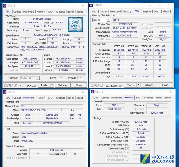Click the Bus Speed value 99.76 MHz

pos(30,66)
